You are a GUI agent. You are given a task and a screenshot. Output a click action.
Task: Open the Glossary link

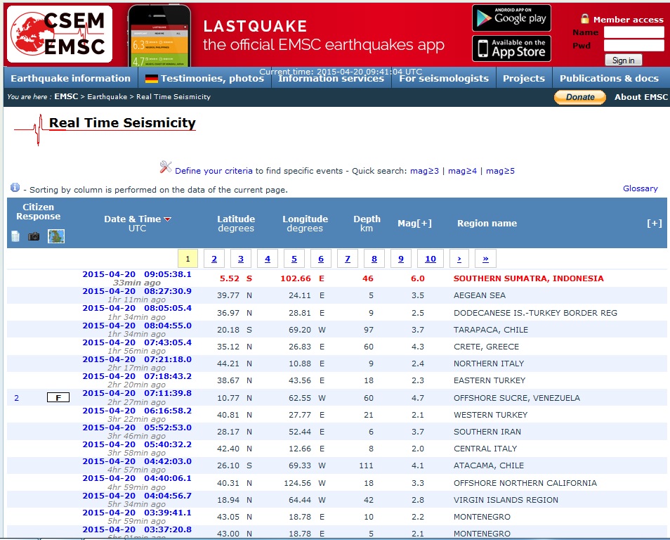point(640,188)
